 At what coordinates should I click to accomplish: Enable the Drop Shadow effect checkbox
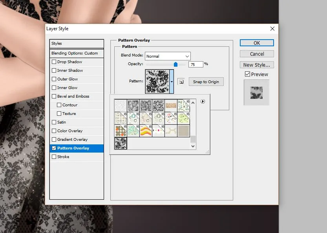point(54,62)
